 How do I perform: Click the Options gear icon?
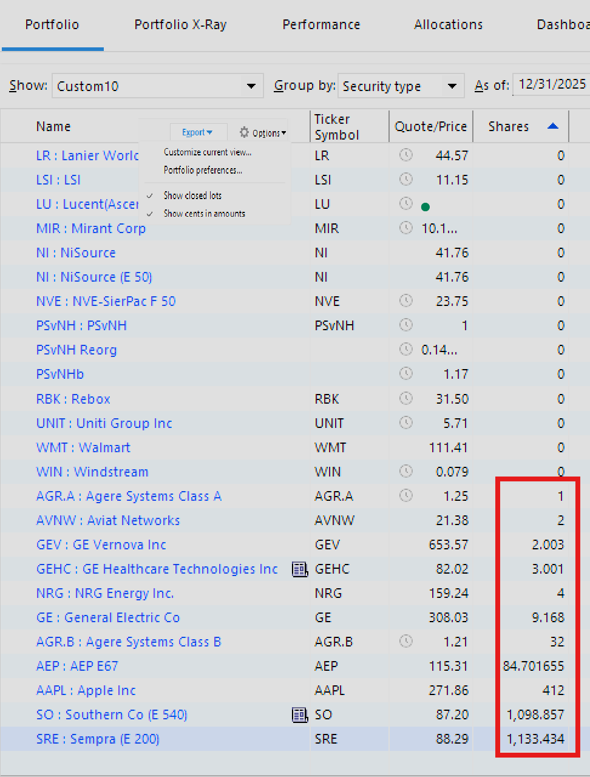point(244,132)
